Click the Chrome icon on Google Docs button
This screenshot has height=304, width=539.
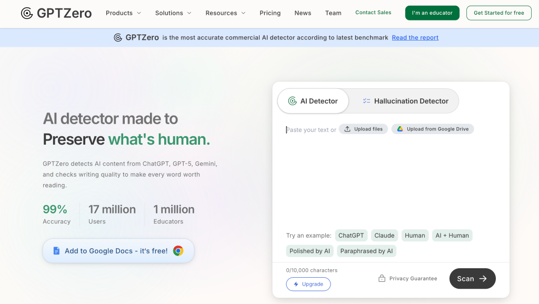point(178,251)
